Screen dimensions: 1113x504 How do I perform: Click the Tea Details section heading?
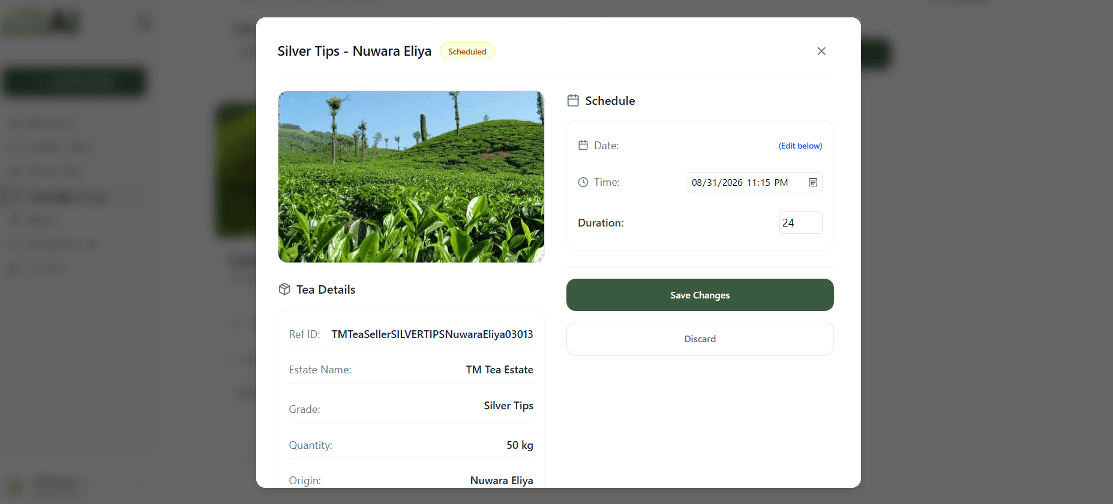(x=326, y=289)
